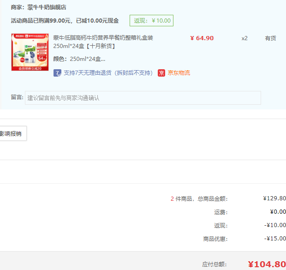Click the payable total ¥104.80
Viewport: 286px width, 270px height.
tap(267, 264)
